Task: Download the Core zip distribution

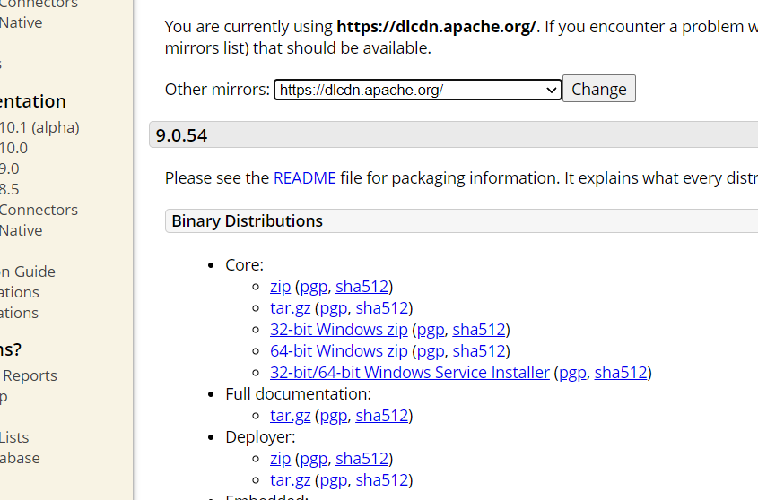Action: [x=280, y=287]
